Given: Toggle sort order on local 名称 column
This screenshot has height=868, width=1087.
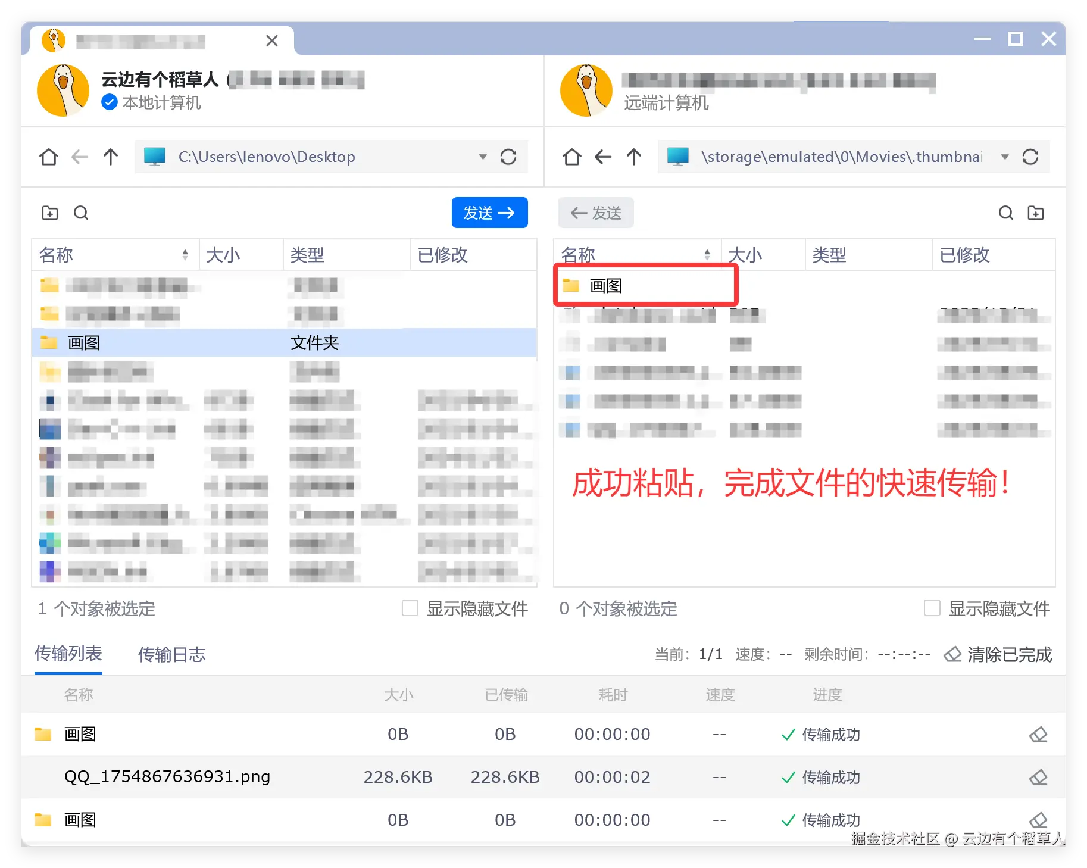Looking at the screenshot, I should coord(185,255).
